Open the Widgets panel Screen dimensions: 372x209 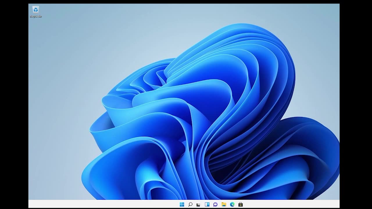207,204
